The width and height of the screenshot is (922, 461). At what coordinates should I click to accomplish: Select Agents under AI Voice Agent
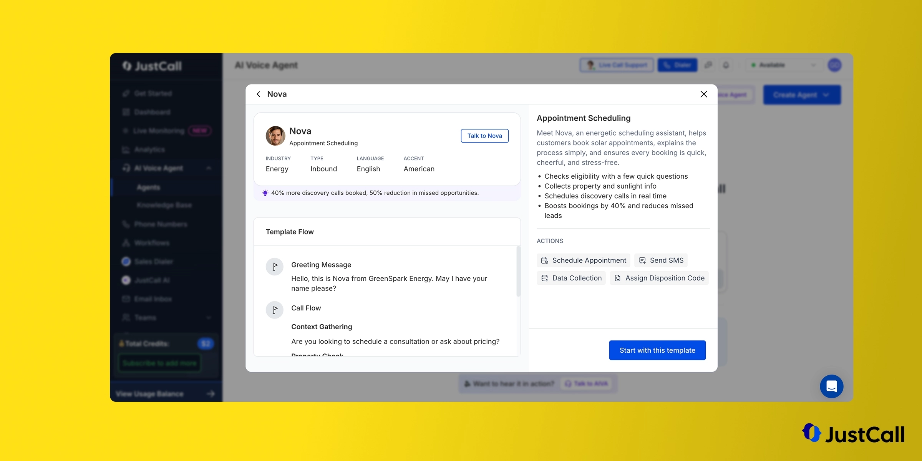pyautogui.click(x=148, y=187)
